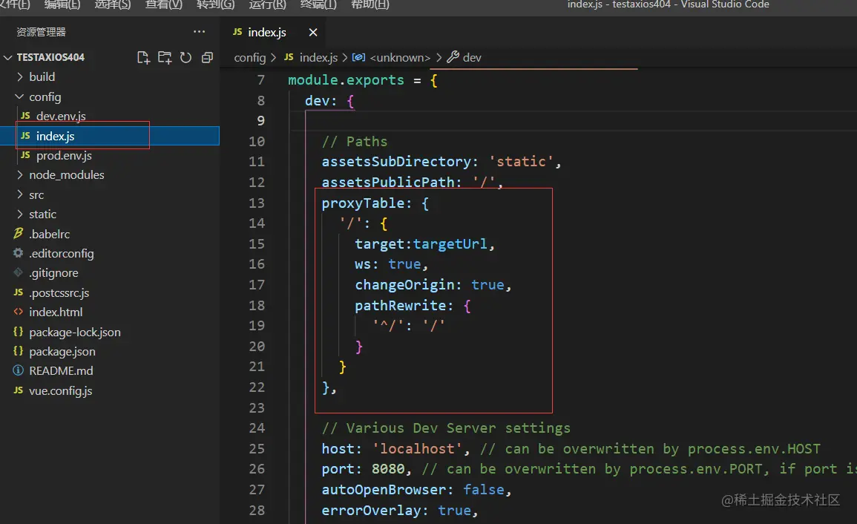Viewport: 857px width, 524px height.
Task: Close the index.js editor tab
Action: (312, 32)
